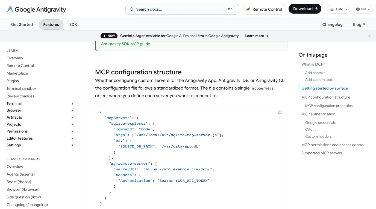
Task: Open the Agents (/agents) page
Action: point(20,174)
